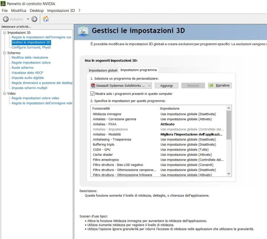Open the ? help menu
The height and width of the screenshot is (239, 267).
coord(79,10)
